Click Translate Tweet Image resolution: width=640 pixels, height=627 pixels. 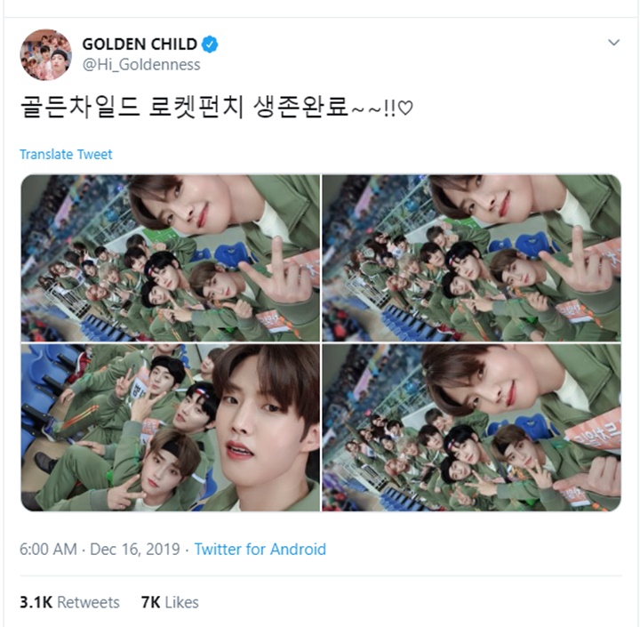[x=66, y=155]
